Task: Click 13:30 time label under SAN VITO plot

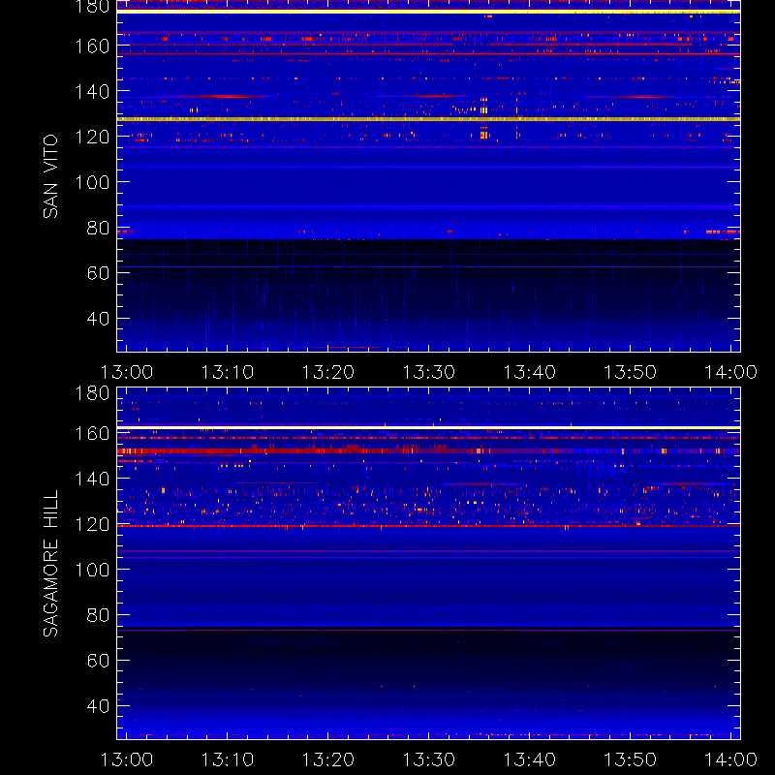Action: tap(428, 372)
